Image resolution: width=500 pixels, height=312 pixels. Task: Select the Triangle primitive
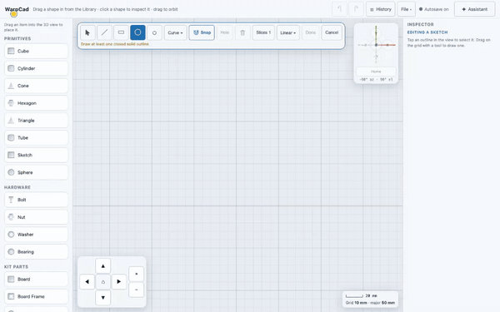37,121
